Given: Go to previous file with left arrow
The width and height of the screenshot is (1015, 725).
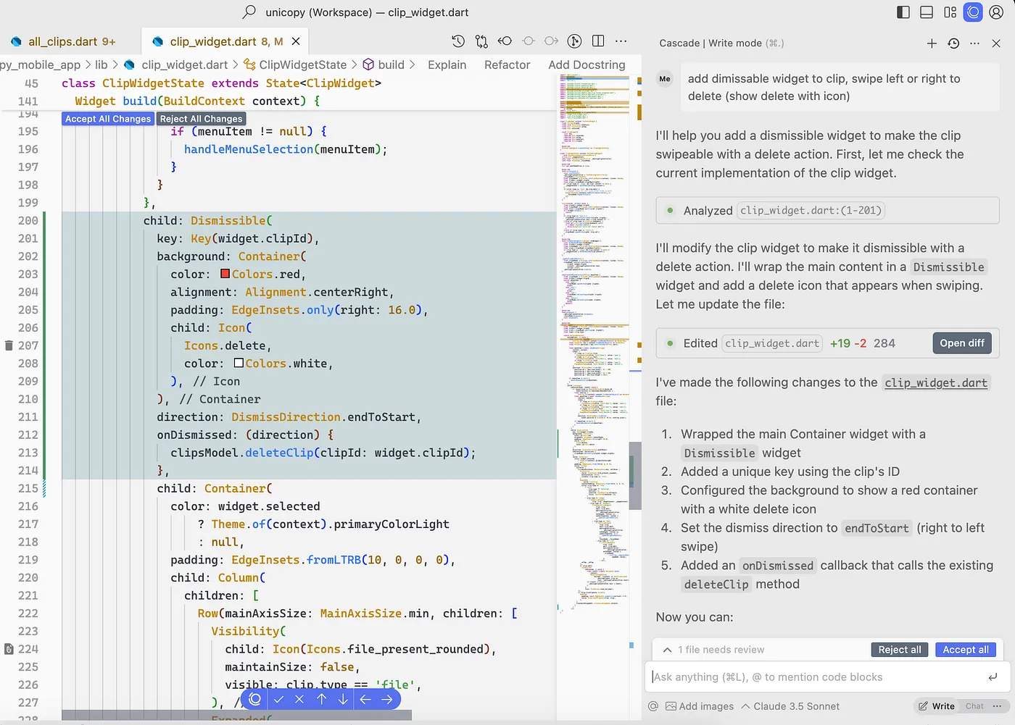Looking at the screenshot, I should 365,699.
